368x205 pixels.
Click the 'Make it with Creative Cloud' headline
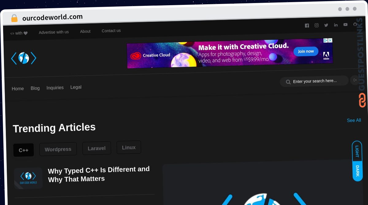pyautogui.click(x=243, y=47)
